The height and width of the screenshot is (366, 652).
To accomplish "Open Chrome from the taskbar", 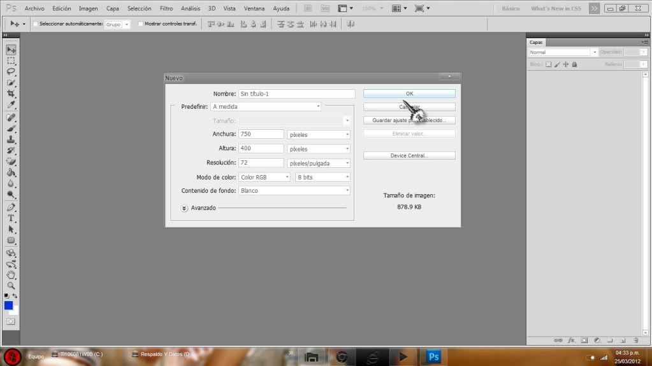I will (x=342, y=357).
